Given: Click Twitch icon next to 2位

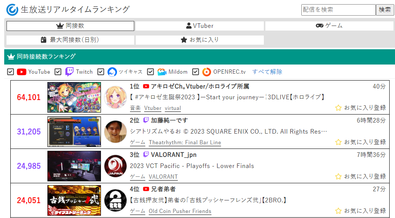Looking at the screenshot, I should point(146,120).
